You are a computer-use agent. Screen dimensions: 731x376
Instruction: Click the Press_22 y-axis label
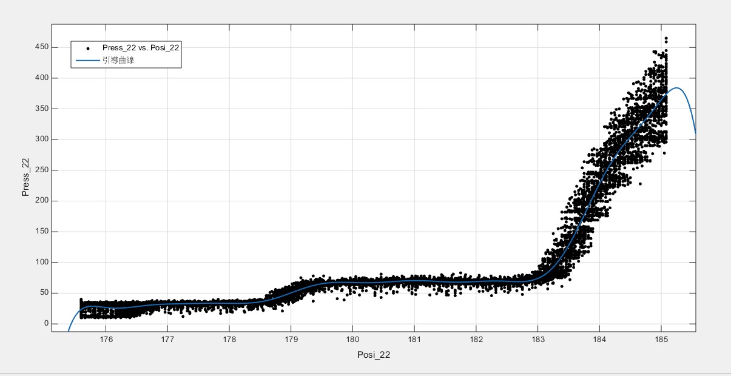[25, 177]
